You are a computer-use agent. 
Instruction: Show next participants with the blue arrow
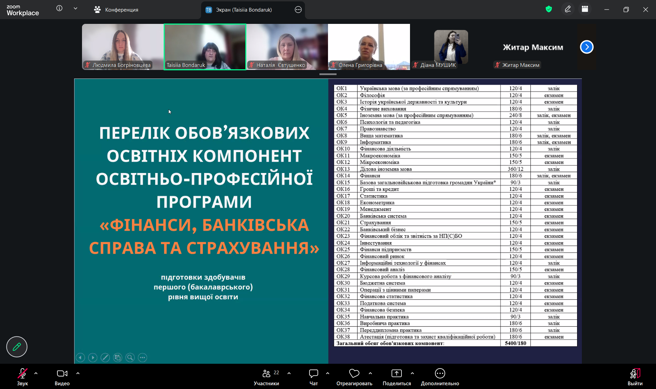point(587,47)
